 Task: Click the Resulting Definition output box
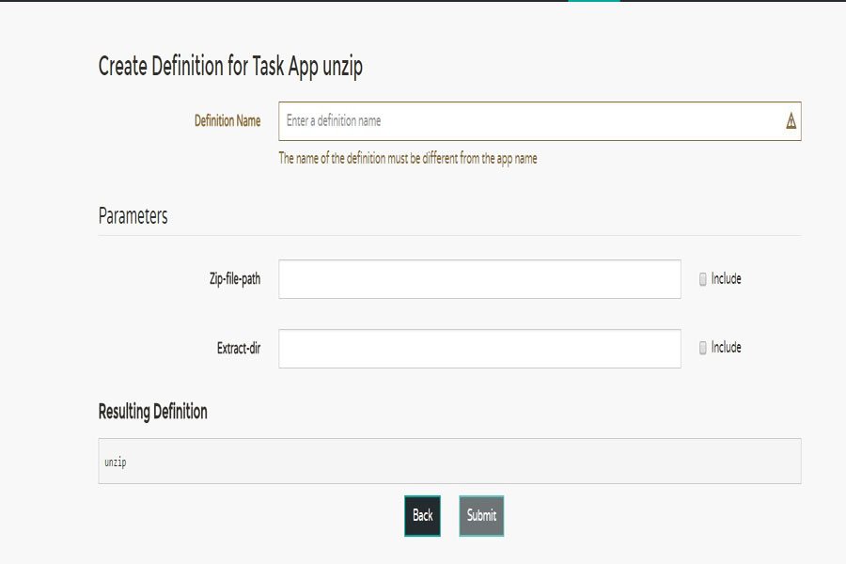[x=449, y=461]
